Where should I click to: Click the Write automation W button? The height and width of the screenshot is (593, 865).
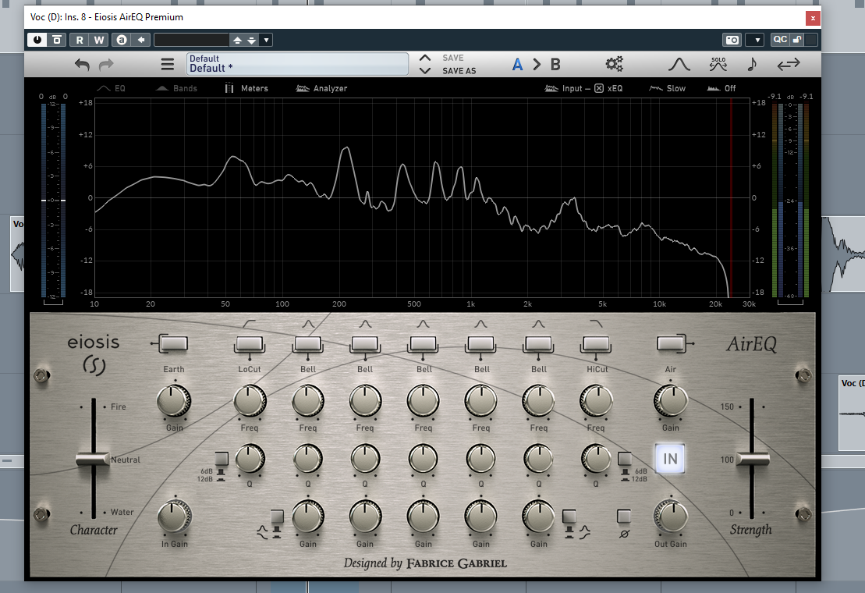click(99, 40)
